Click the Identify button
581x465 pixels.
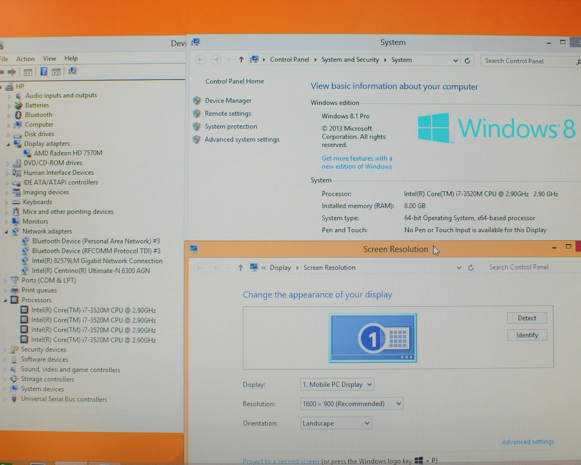[527, 335]
